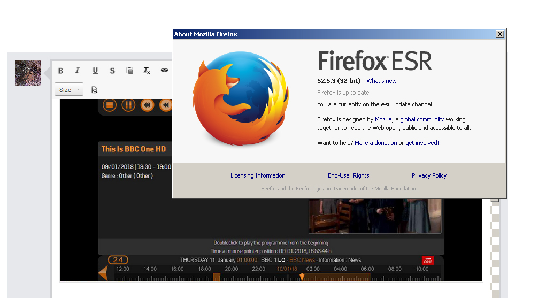Click the vertical scrollbar beside the player

495,247
